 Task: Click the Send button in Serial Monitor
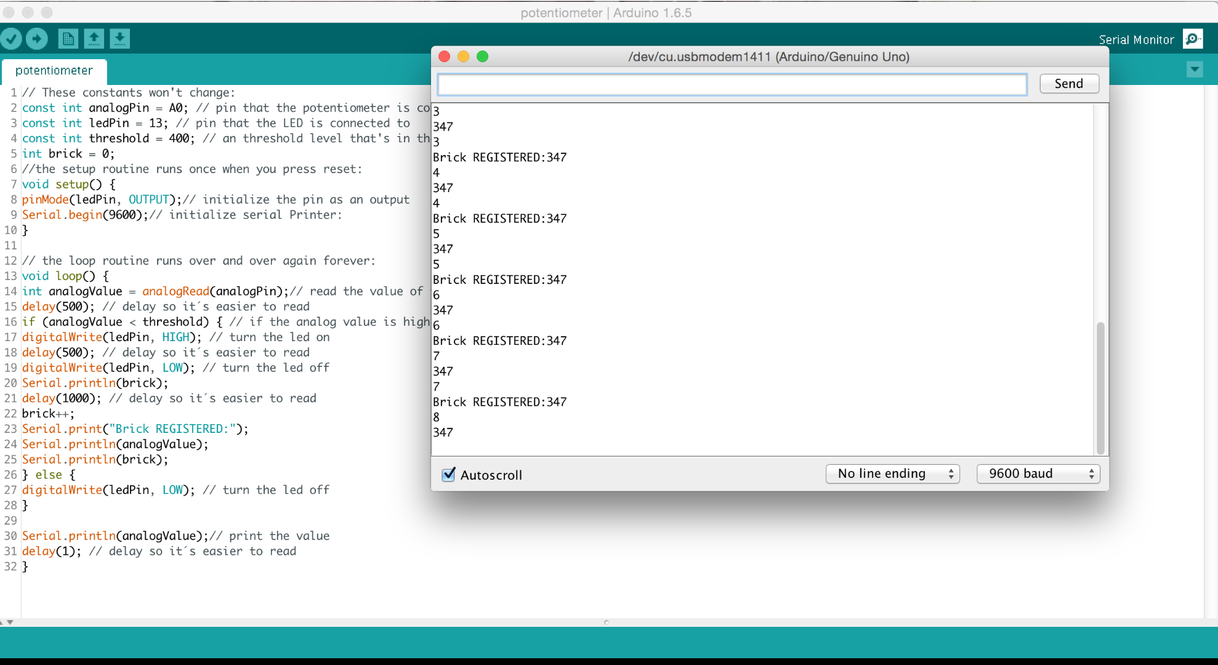click(1069, 84)
